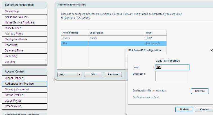Click the Access Control panel header
Screen dimensions: 213x115
tap(24, 72)
